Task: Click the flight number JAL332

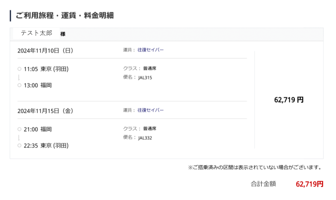Action: (145, 138)
